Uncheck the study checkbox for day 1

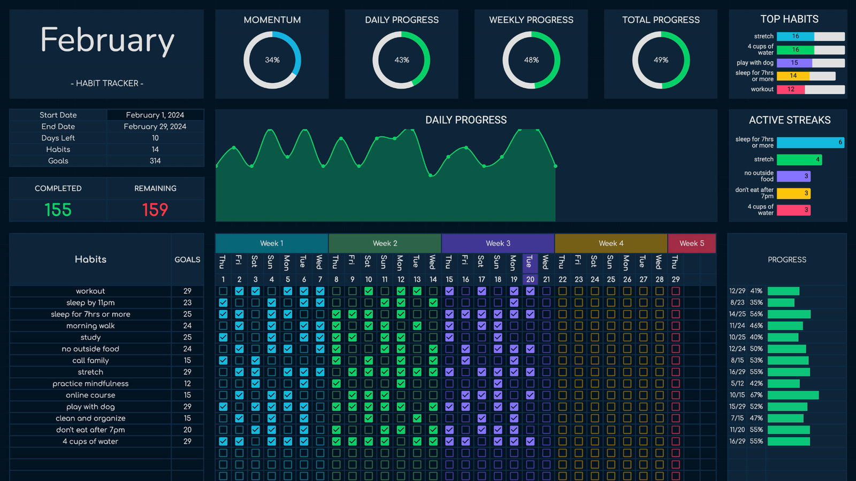pyautogui.click(x=223, y=337)
